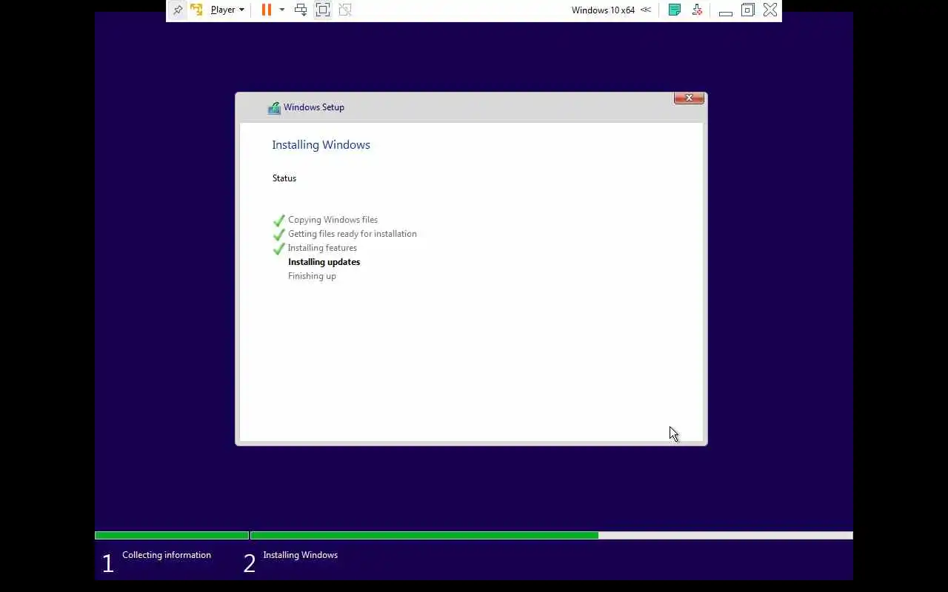This screenshot has height=592, width=948.
Task: Close the Windows Setup dialog
Action: [689, 98]
